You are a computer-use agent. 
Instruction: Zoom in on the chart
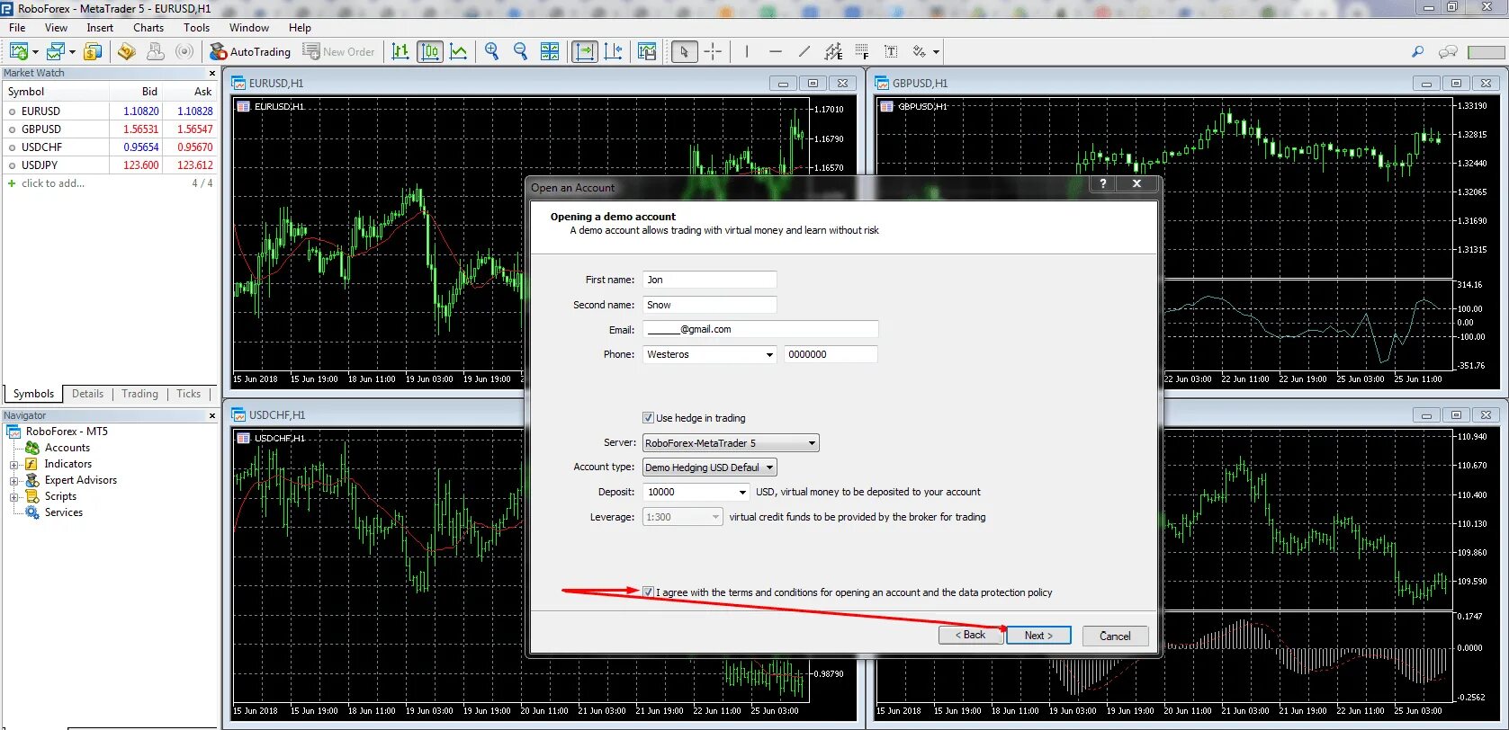491,52
